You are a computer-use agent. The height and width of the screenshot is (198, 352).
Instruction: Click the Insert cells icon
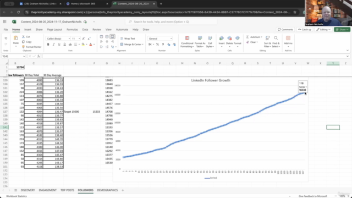point(222,38)
